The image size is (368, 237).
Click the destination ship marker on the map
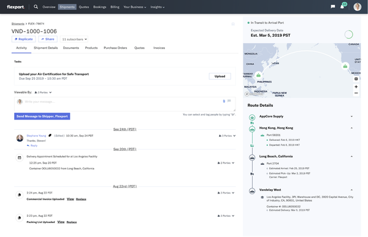tap(345, 66)
